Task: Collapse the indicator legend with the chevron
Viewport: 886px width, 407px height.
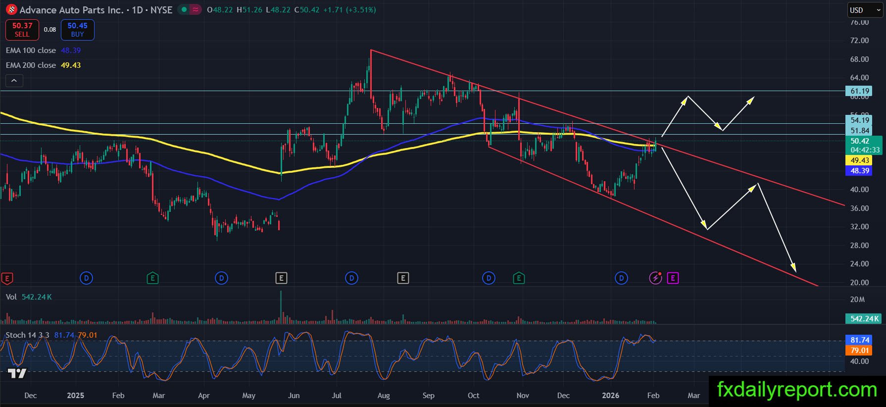Action: coord(14,80)
